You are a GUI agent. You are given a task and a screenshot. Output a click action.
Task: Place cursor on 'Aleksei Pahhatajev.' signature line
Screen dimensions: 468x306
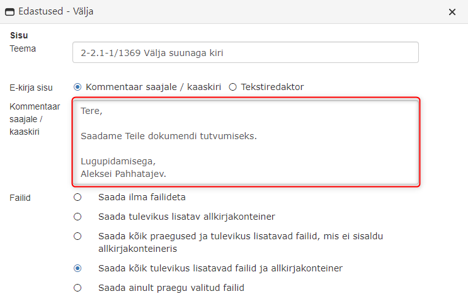point(123,174)
